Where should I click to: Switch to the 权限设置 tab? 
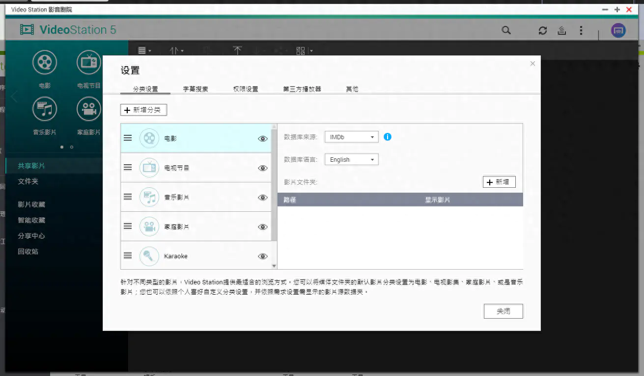pos(246,89)
